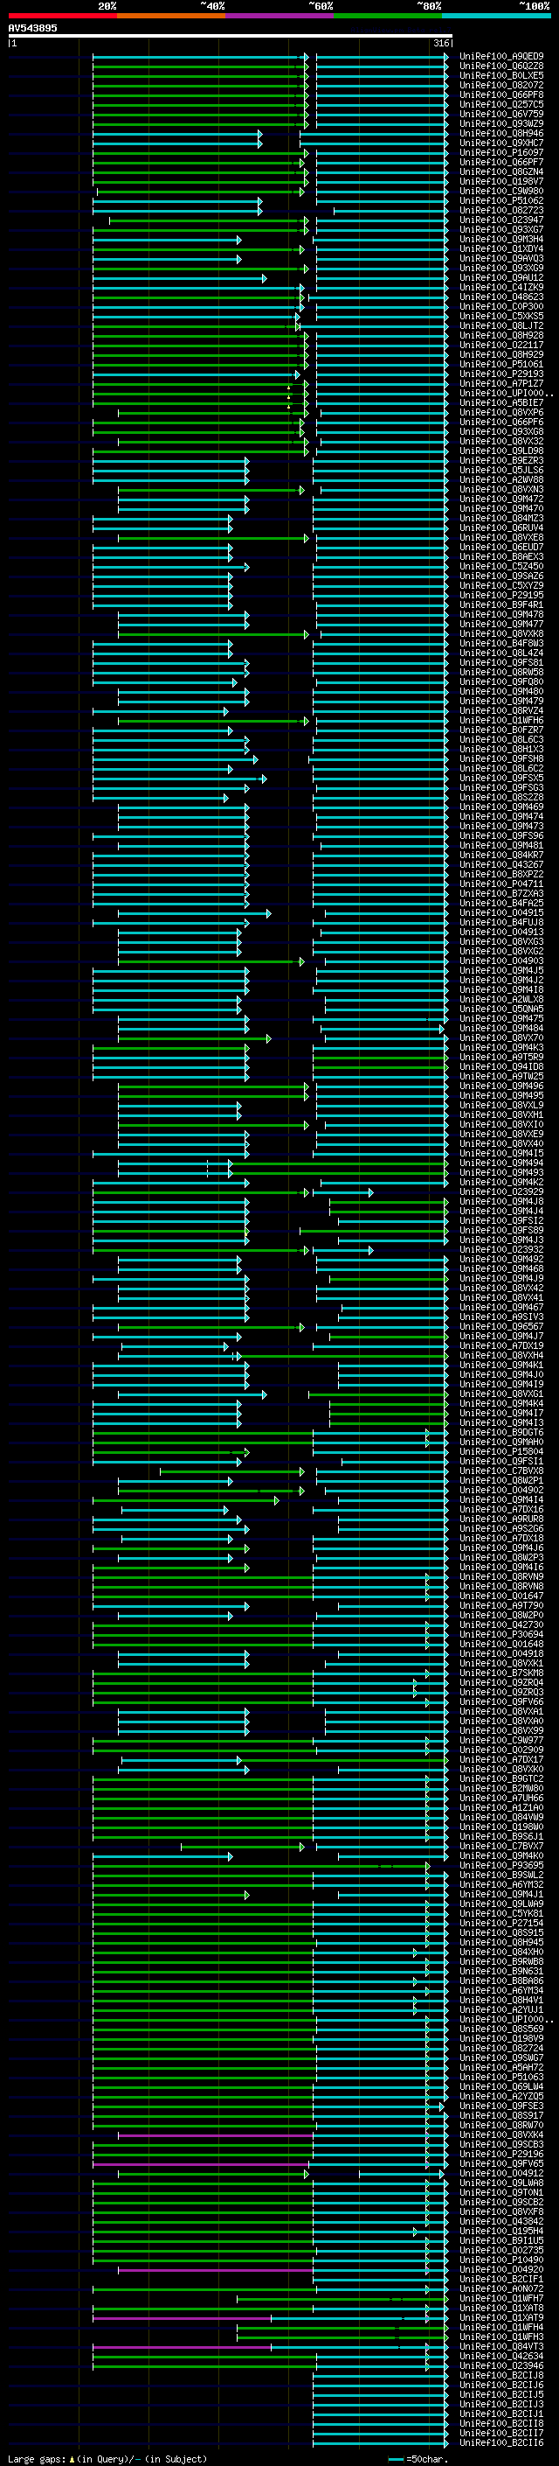
Task: Select hit label UniRef100_Q93XG9
Action: (501, 268)
